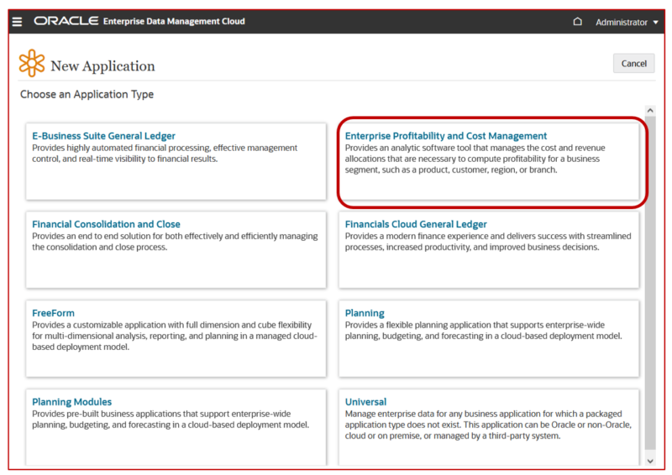Open the hamburger navigation menu
The width and height of the screenshot is (672, 475).
pos(17,22)
